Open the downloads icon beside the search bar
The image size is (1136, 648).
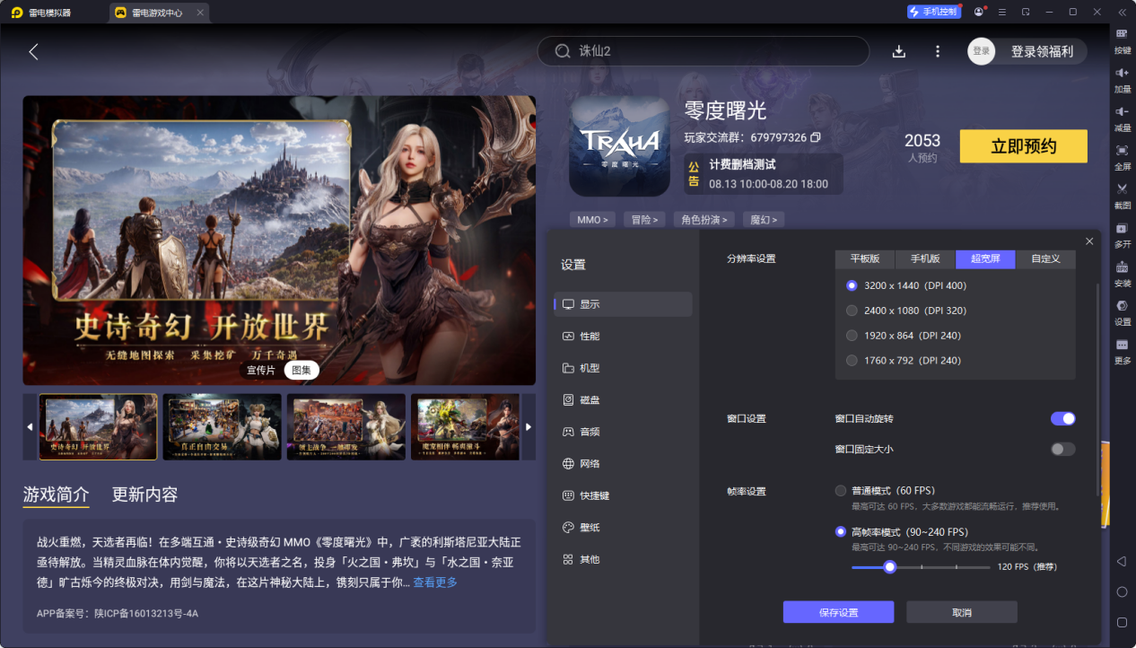click(x=899, y=51)
